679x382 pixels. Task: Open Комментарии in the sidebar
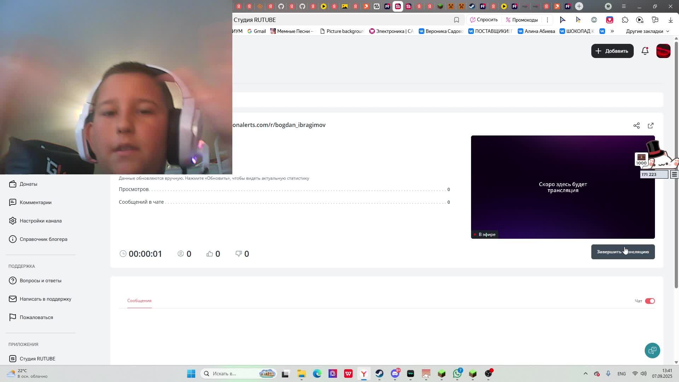(35, 202)
